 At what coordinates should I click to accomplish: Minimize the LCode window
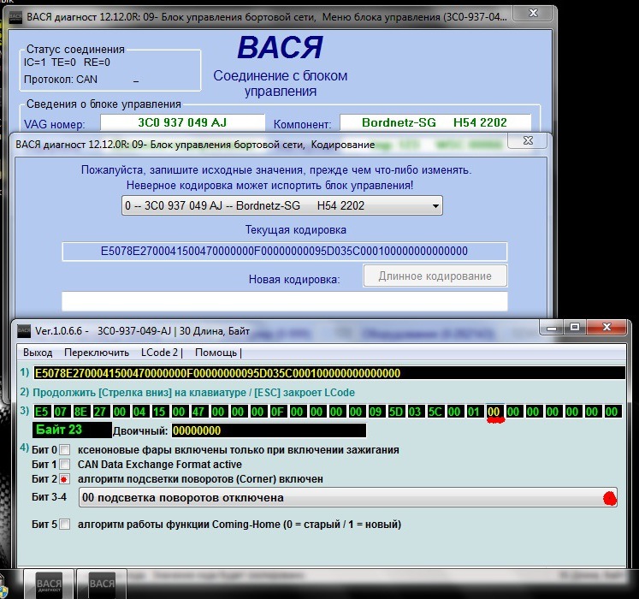552,327
